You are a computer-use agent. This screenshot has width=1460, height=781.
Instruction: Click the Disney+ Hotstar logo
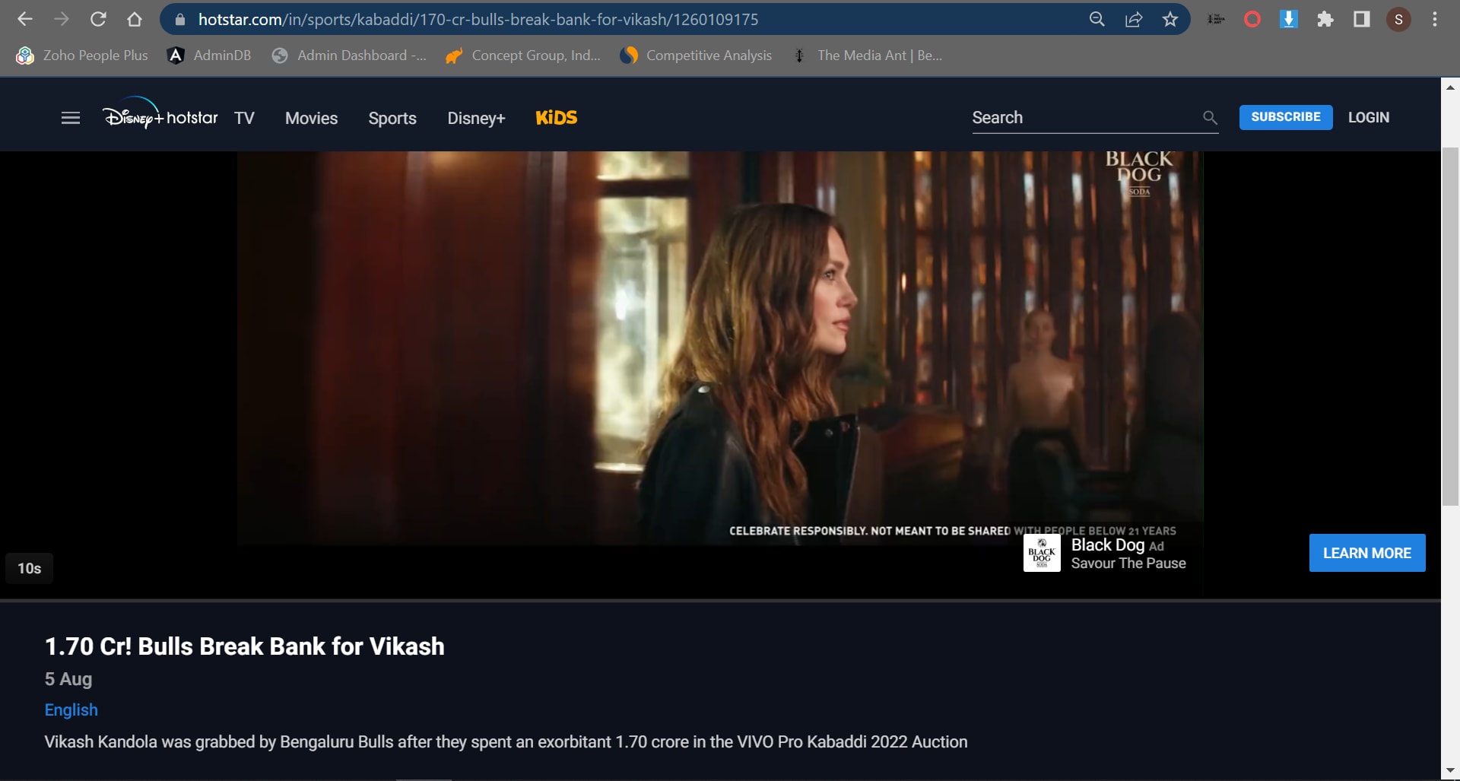click(x=160, y=114)
